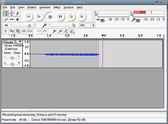168x124 pixels.
Task: Click the Paste icon in edit toolbar
Action: click(18, 31)
